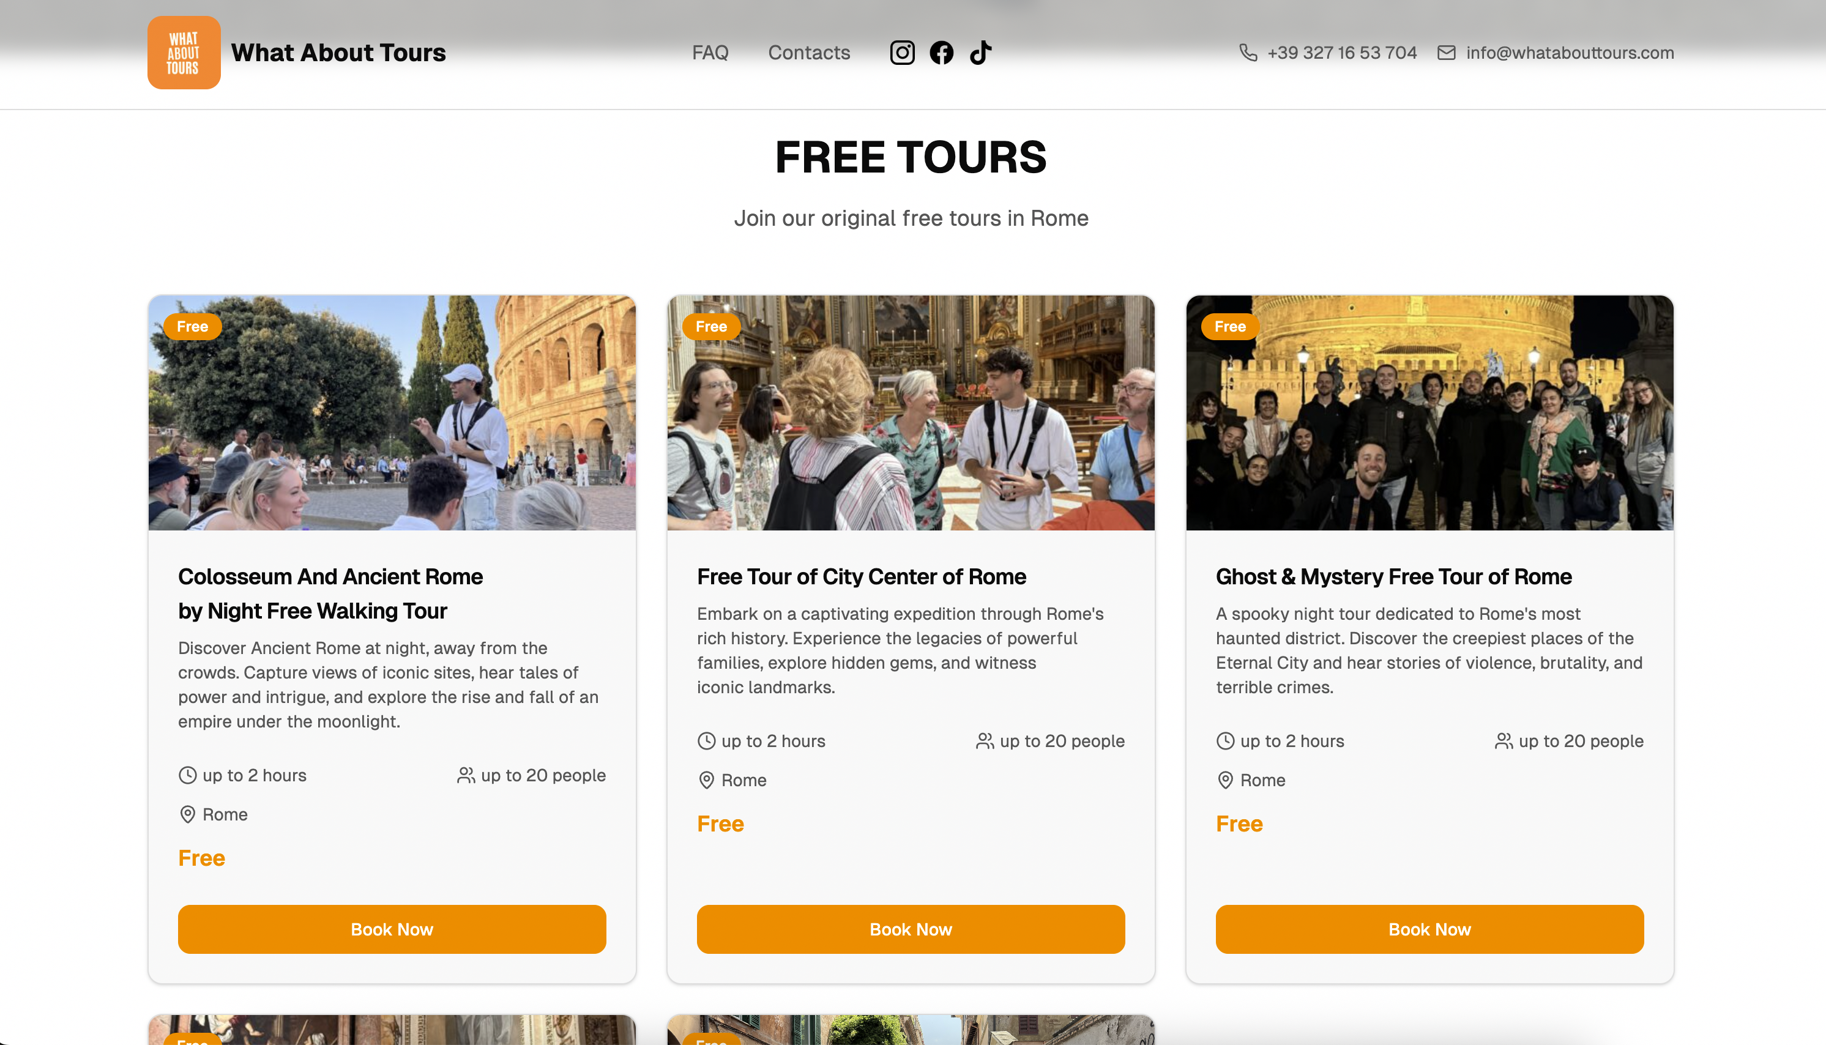Viewport: 1826px width, 1045px height.
Task: Call the +39 327 16 53 704 number
Action: [x=1341, y=53]
